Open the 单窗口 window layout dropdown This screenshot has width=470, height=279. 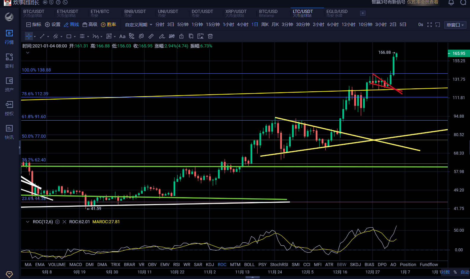click(455, 25)
